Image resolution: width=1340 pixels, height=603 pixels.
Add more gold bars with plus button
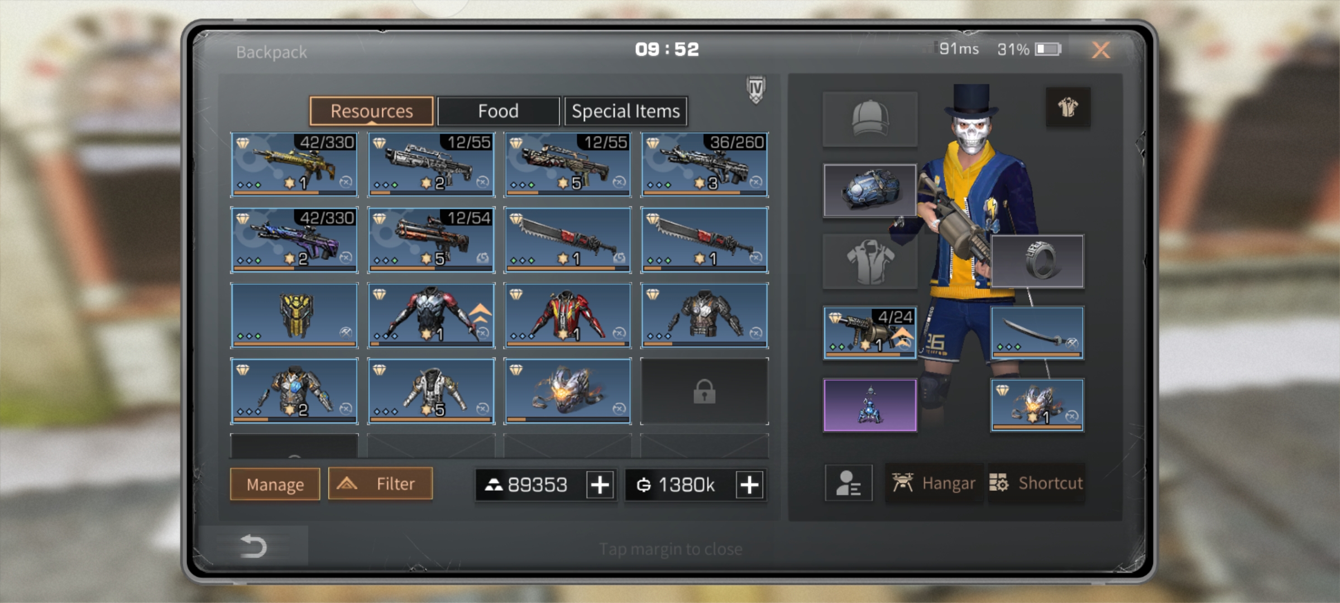click(600, 485)
